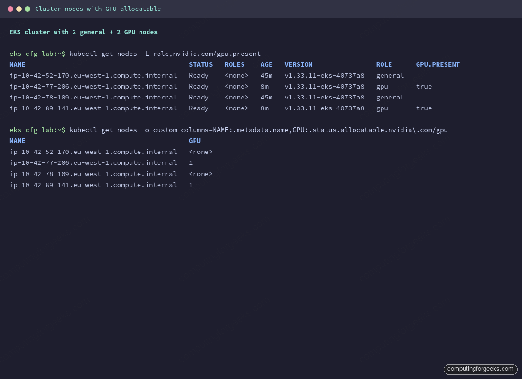Select node ip-10-42-77-206 in first table

pos(93,86)
